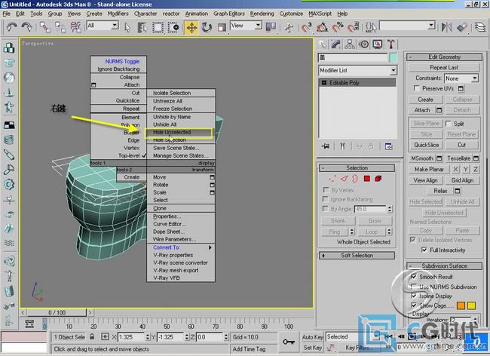Open the Modify command panel tab
490x356 pixels.
(336, 44)
